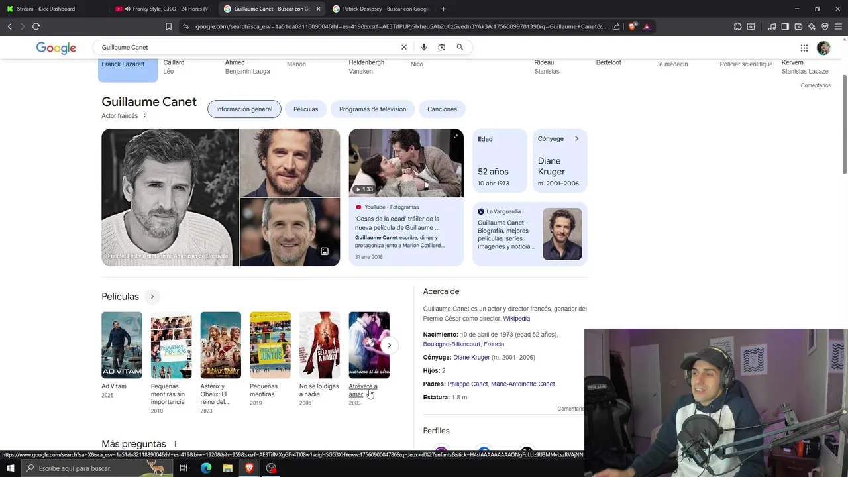The width and height of the screenshot is (848, 477).
Task: Open the Brave VPN shield icon
Action: tap(825, 26)
